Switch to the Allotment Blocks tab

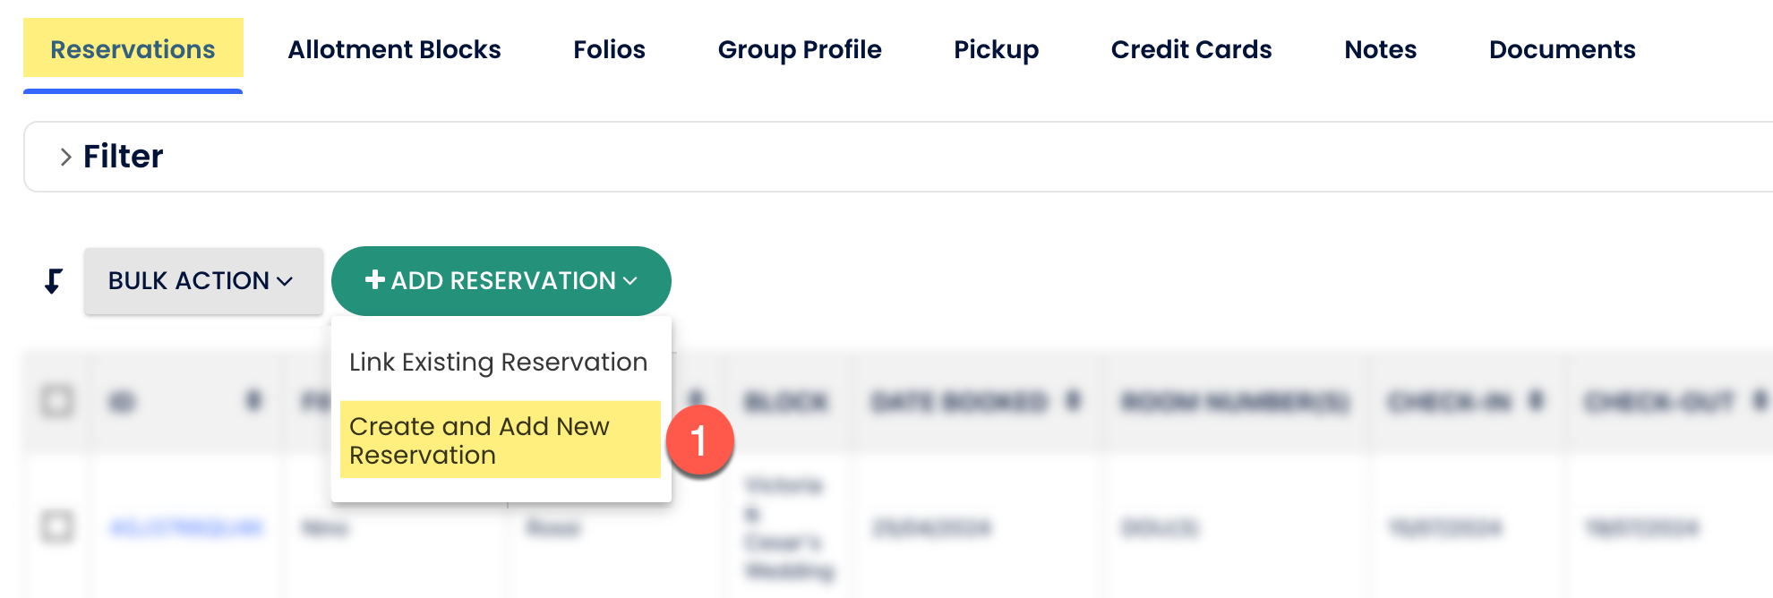click(394, 49)
